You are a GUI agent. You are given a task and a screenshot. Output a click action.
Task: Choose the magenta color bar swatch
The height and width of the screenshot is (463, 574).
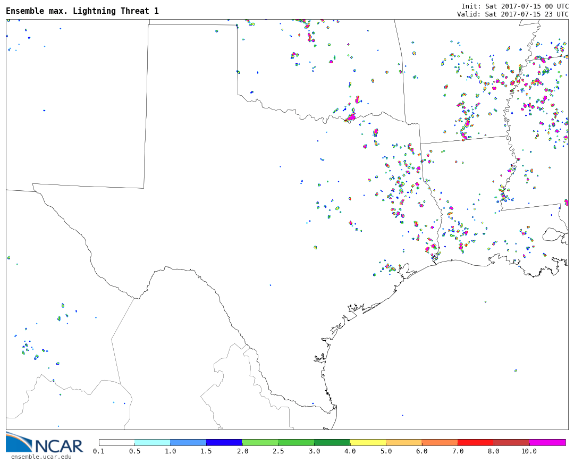pos(547,442)
